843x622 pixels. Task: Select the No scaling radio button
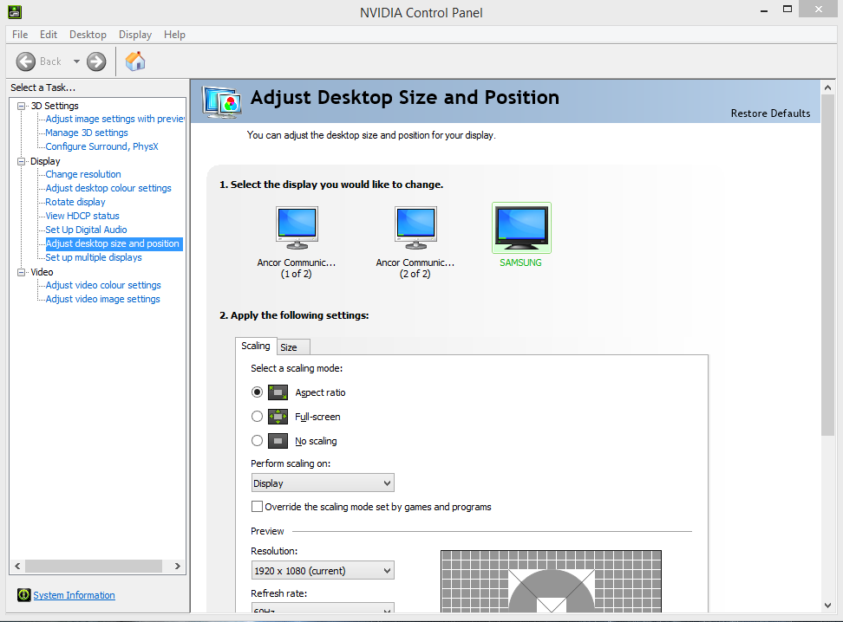tap(257, 440)
